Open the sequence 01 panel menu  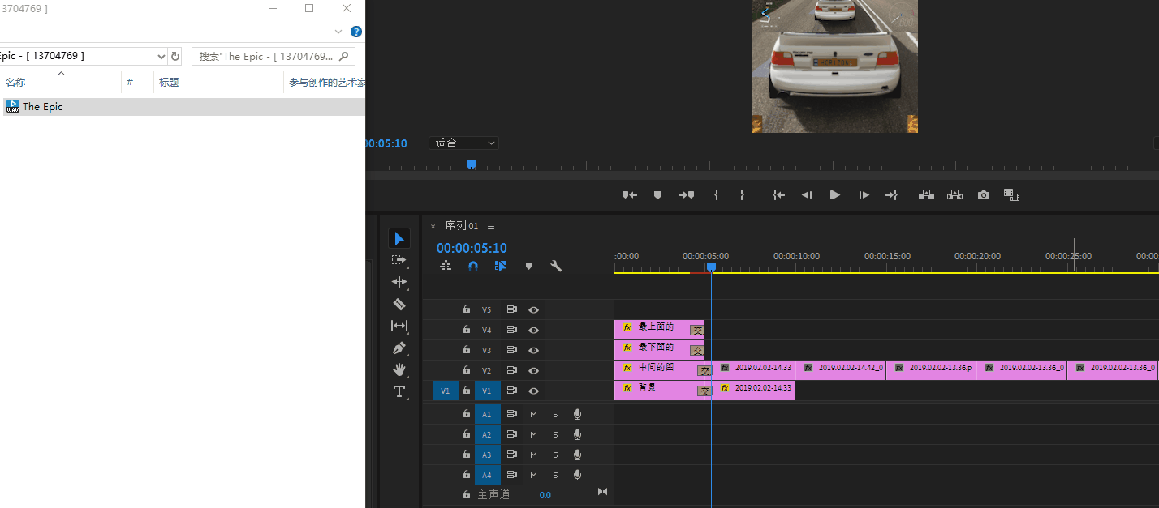[491, 226]
